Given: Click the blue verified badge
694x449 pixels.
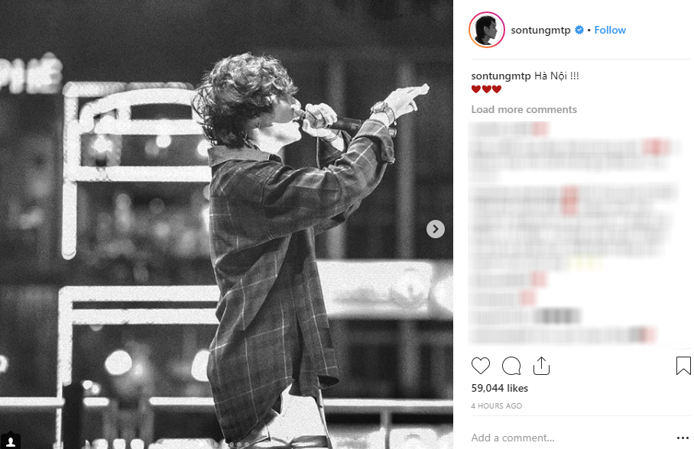Looking at the screenshot, I should pyautogui.click(x=579, y=30).
